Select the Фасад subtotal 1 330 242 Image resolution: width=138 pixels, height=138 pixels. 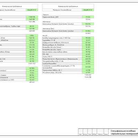pyautogui.click(x=88, y=75)
